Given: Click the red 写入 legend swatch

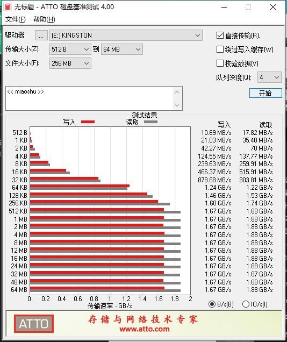Looking at the screenshot, I should click(x=88, y=122).
